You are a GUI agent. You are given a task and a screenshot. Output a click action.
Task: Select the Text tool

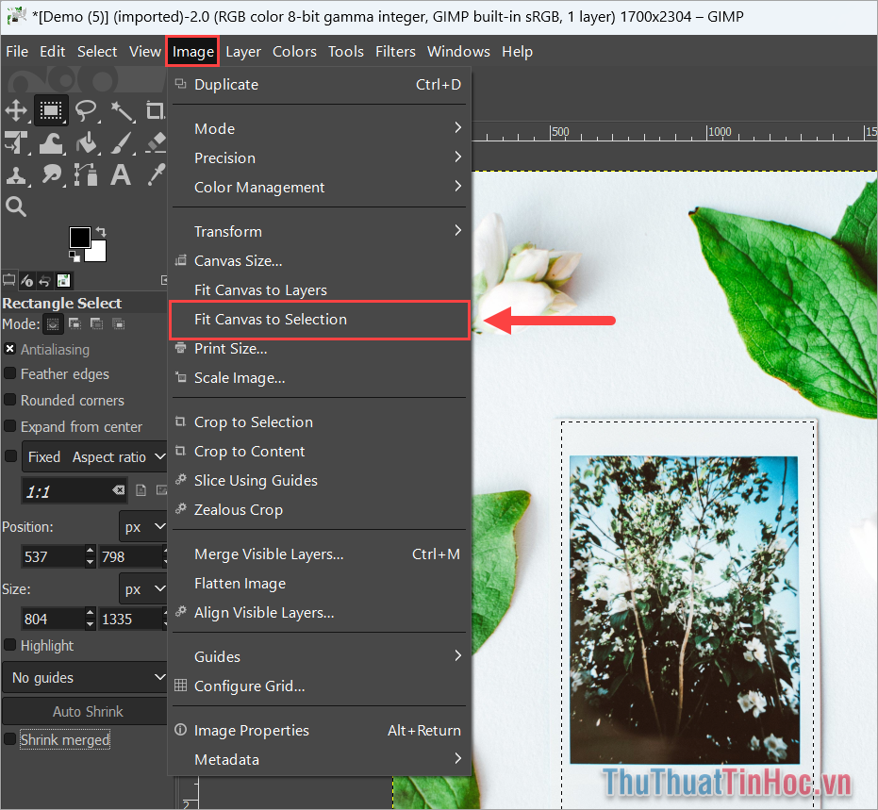pyautogui.click(x=121, y=175)
